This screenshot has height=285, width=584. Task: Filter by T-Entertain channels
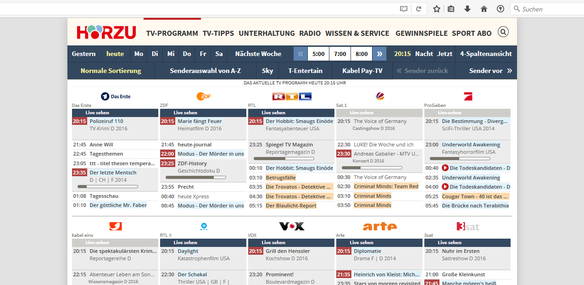click(306, 71)
